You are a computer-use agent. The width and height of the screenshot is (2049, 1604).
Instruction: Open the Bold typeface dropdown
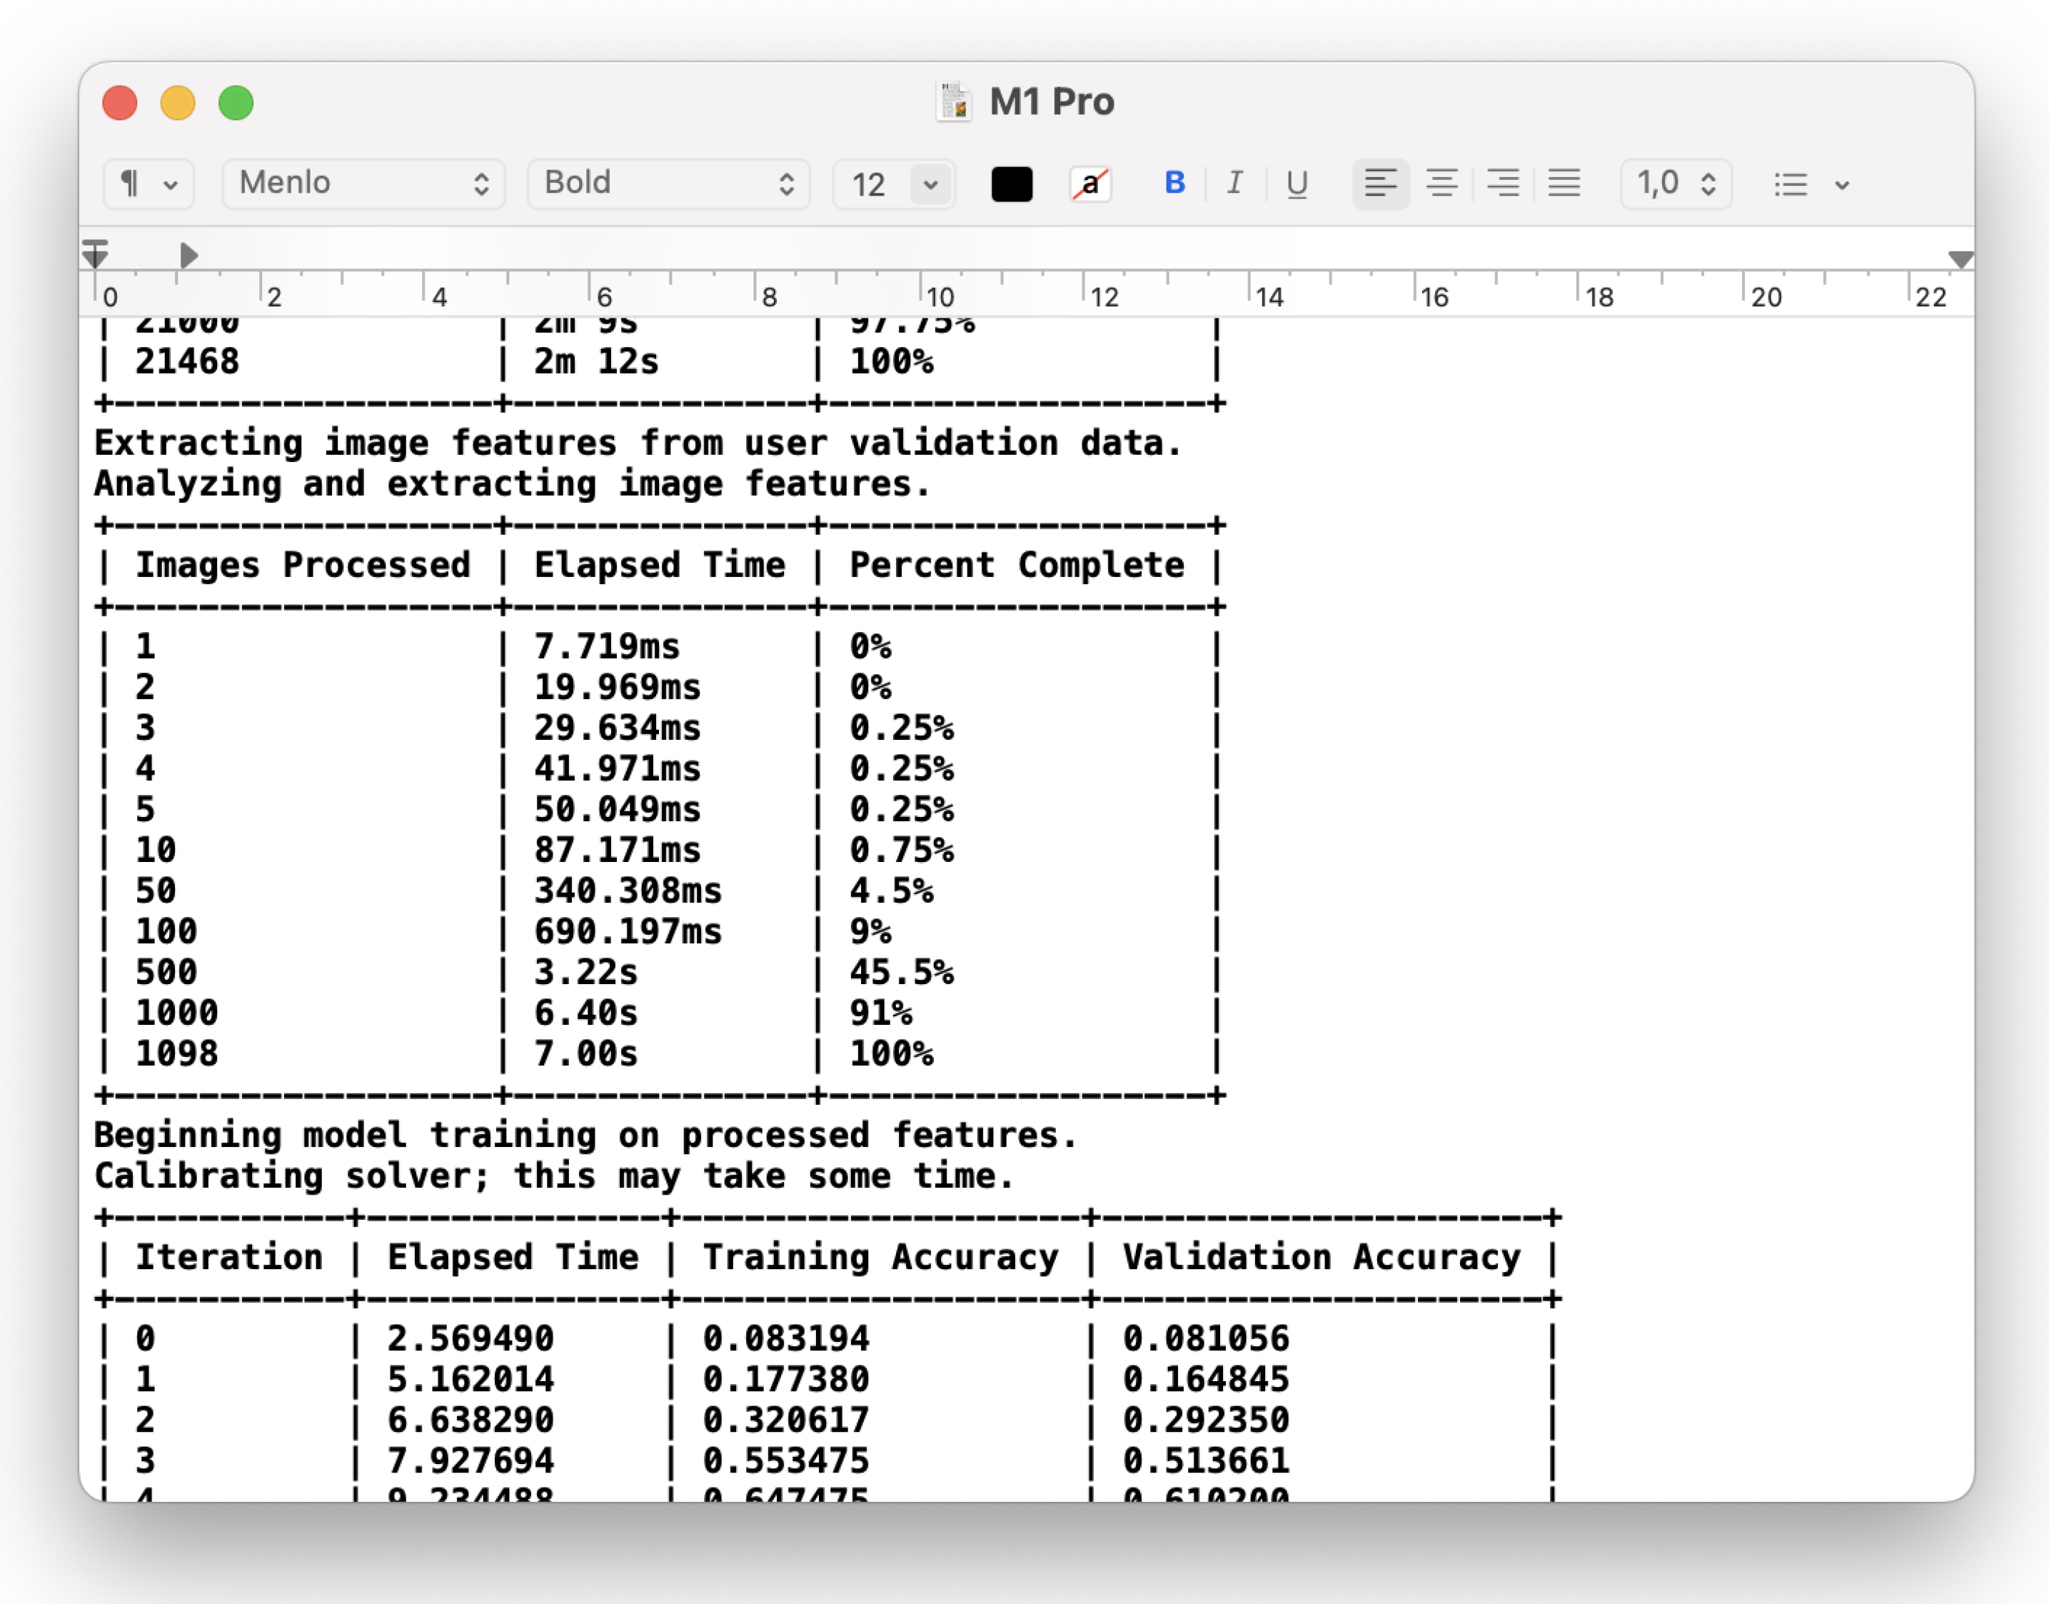pos(668,183)
